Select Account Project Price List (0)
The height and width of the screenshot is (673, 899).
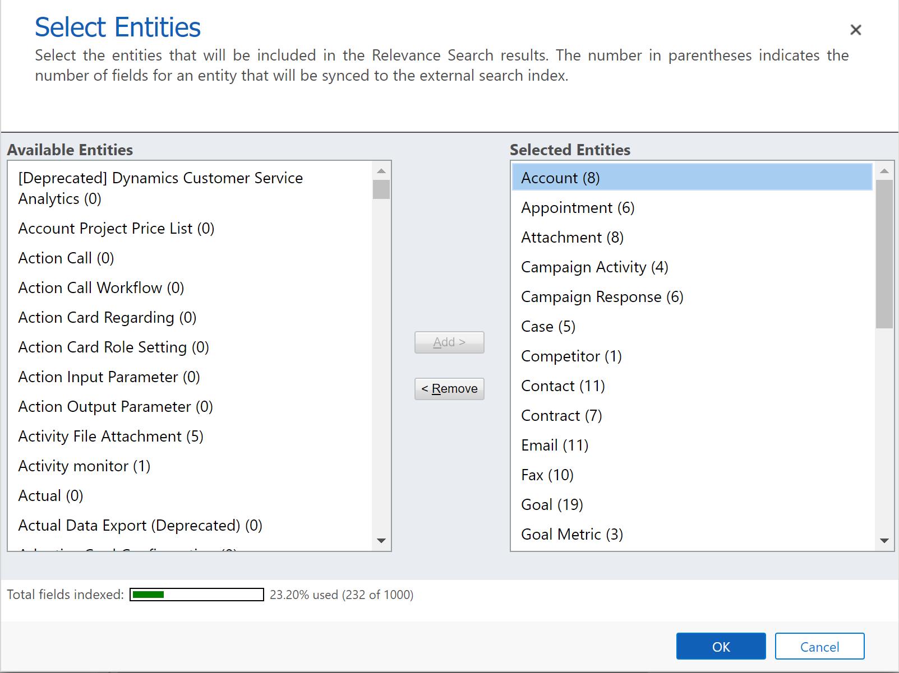point(190,228)
